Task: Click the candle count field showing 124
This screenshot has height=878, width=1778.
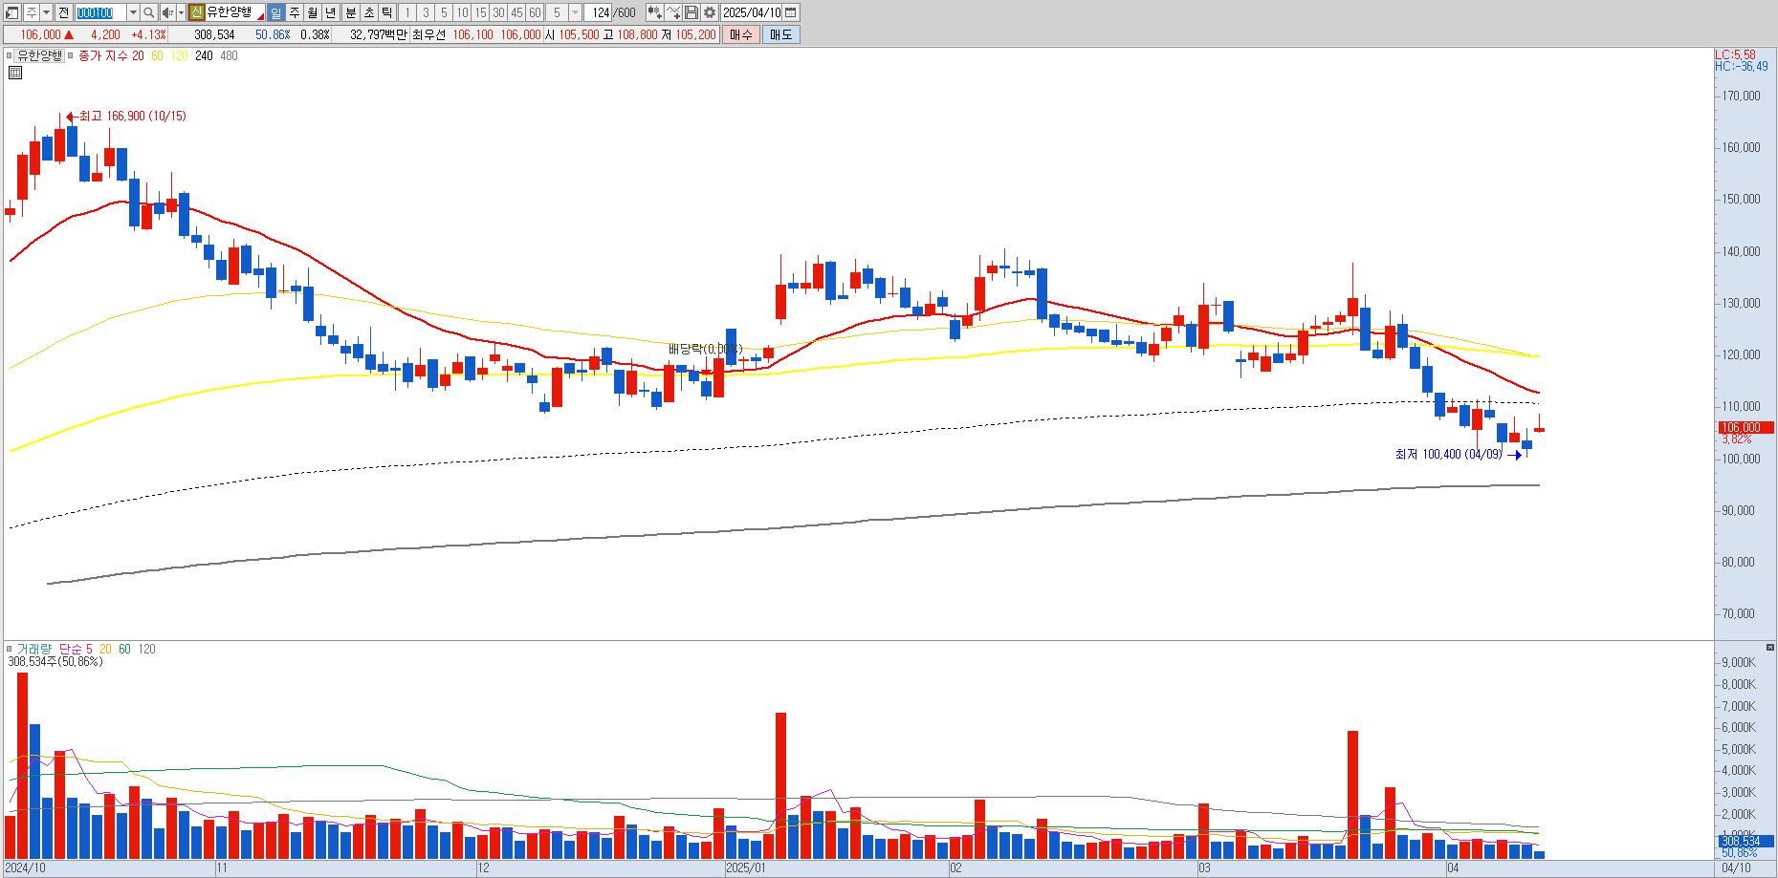Action: point(599,12)
